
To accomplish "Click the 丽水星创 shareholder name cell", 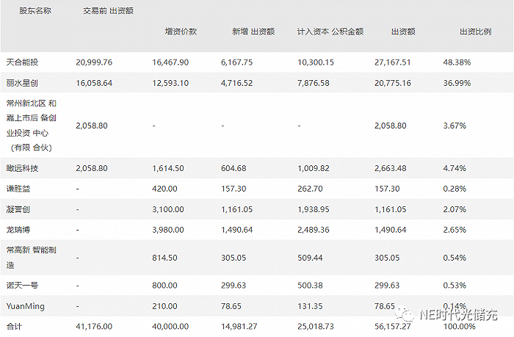I will coord(20,83).
